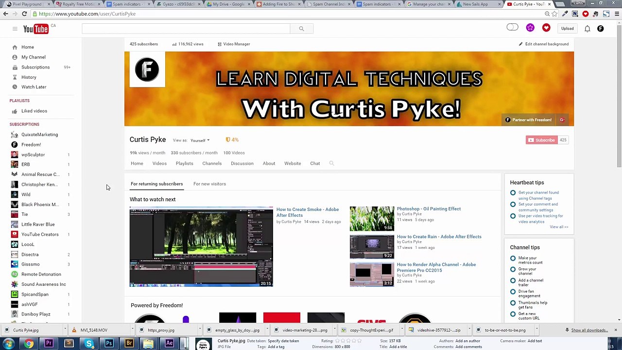Open the channel About tab
The height and width of the screenshot is (350, 622).
[x=269, y=163]
